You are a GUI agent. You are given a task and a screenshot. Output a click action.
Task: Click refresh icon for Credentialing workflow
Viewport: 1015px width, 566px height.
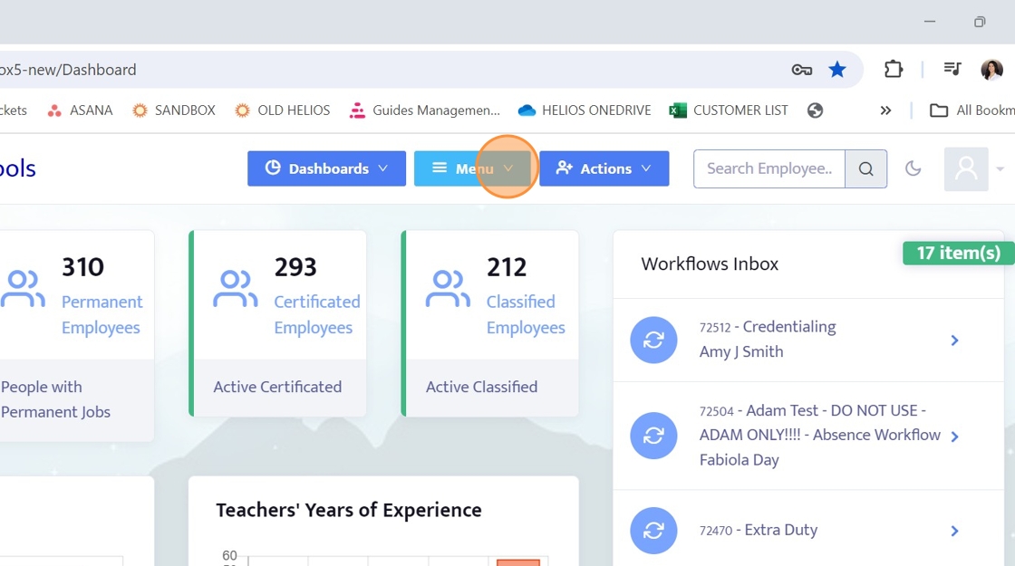pos(653,340)
